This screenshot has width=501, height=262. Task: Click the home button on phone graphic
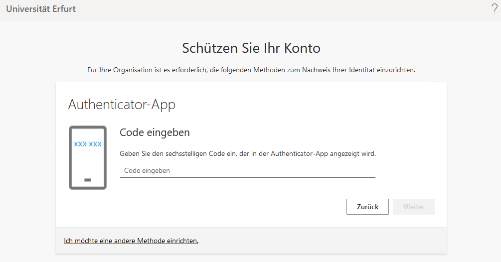[x=88, y=180]
